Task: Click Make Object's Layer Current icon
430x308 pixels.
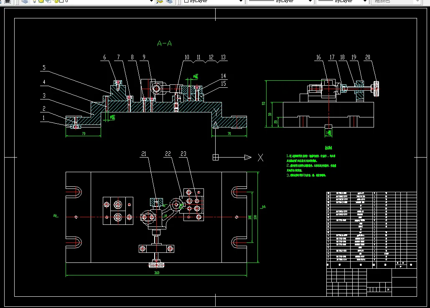Action: [x=160, y=1]
